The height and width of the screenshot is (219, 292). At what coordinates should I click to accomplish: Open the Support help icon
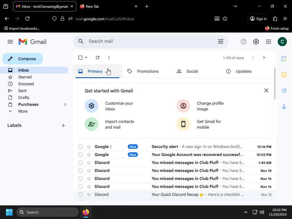[244, 42]
